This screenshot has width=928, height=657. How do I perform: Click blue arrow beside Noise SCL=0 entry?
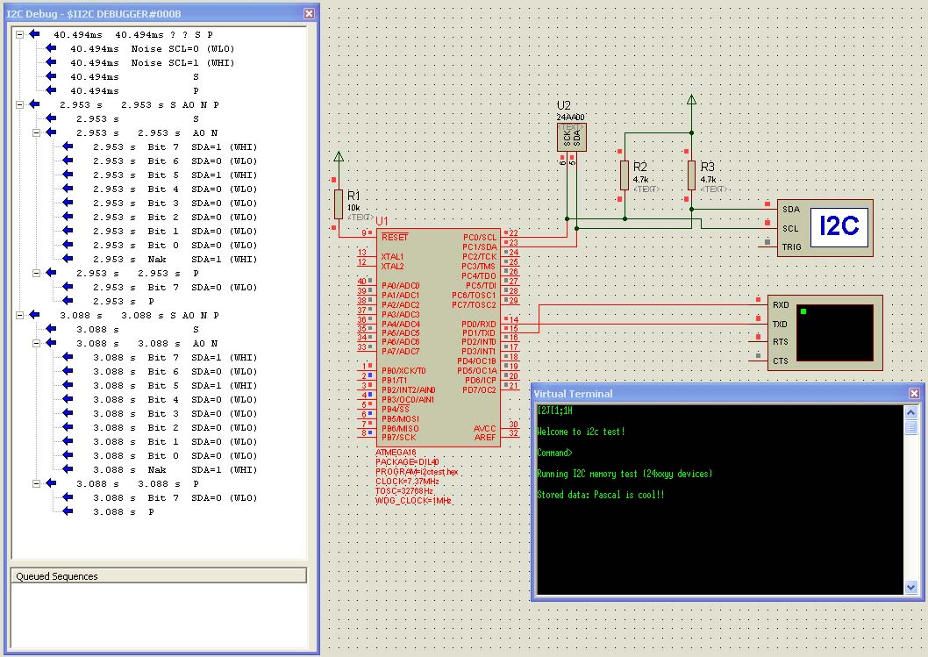[52, 49]
